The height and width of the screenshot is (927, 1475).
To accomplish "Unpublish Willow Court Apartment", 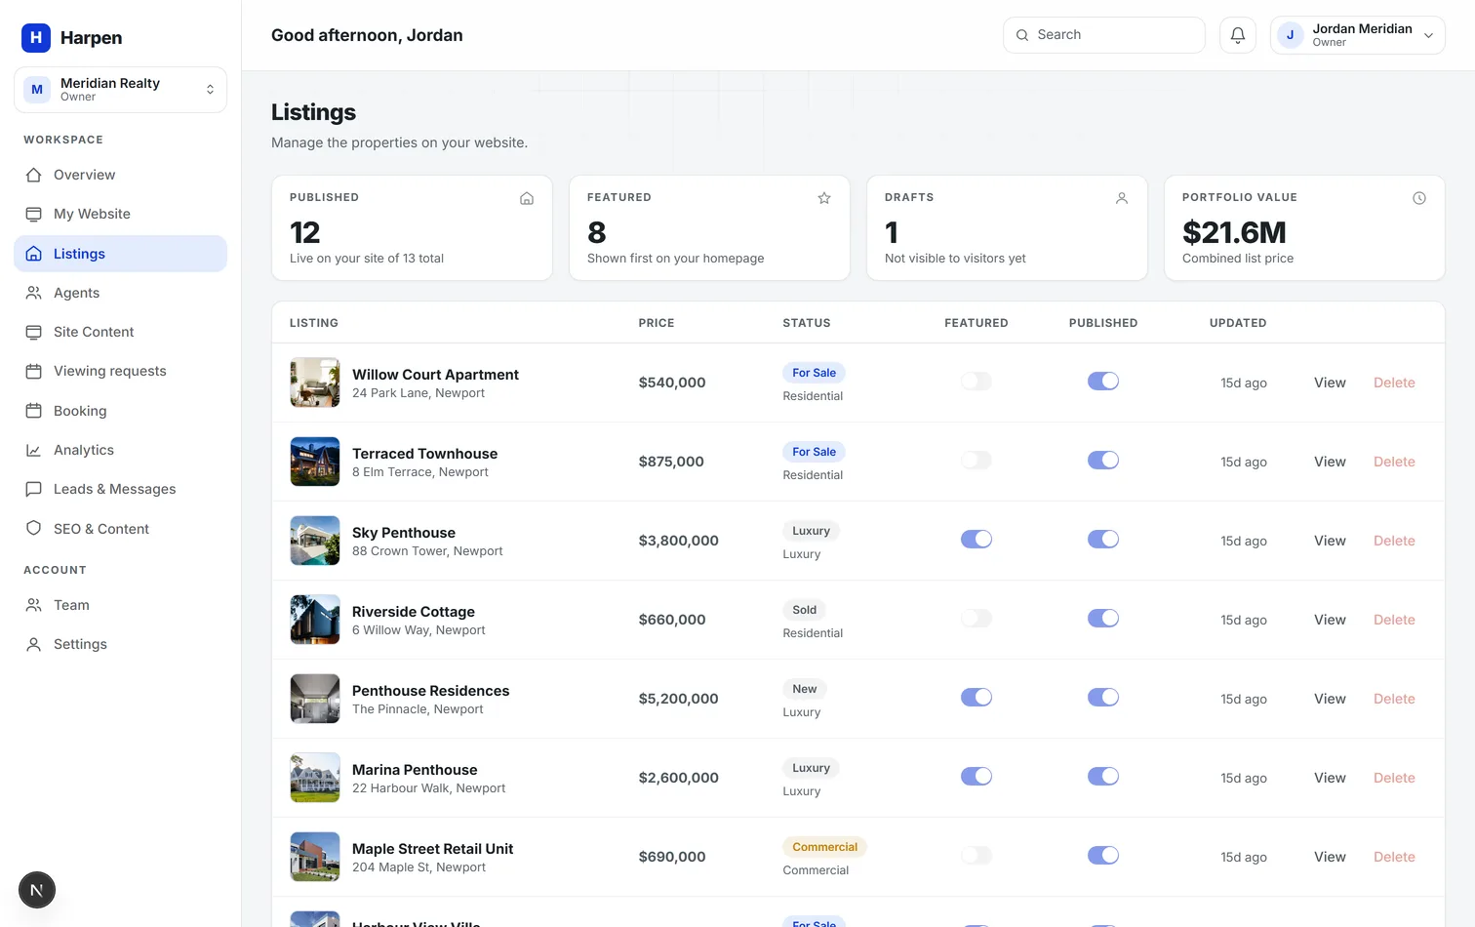I will 1103,382.
